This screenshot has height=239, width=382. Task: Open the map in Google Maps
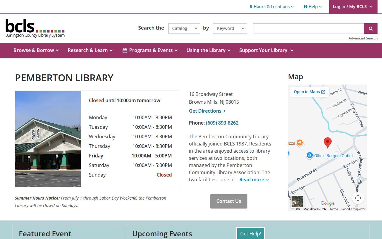(x=309, y=92)
